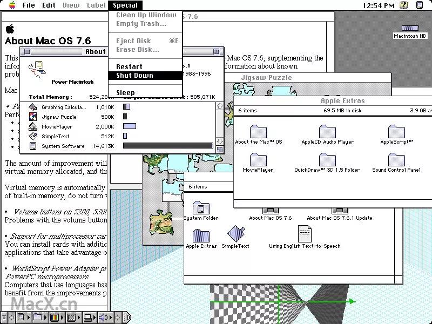The image size is (432, 324).
Task: Select Using English Text-to-Speech document
Action: coord(305,234)
